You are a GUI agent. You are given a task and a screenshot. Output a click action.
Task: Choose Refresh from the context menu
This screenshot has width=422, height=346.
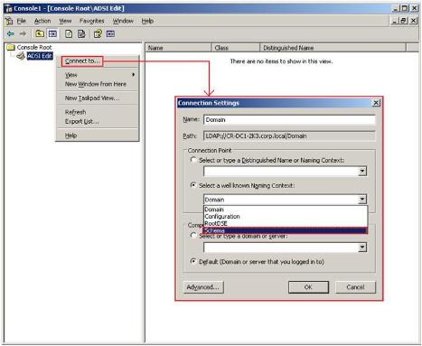click(x=98, y=112)
